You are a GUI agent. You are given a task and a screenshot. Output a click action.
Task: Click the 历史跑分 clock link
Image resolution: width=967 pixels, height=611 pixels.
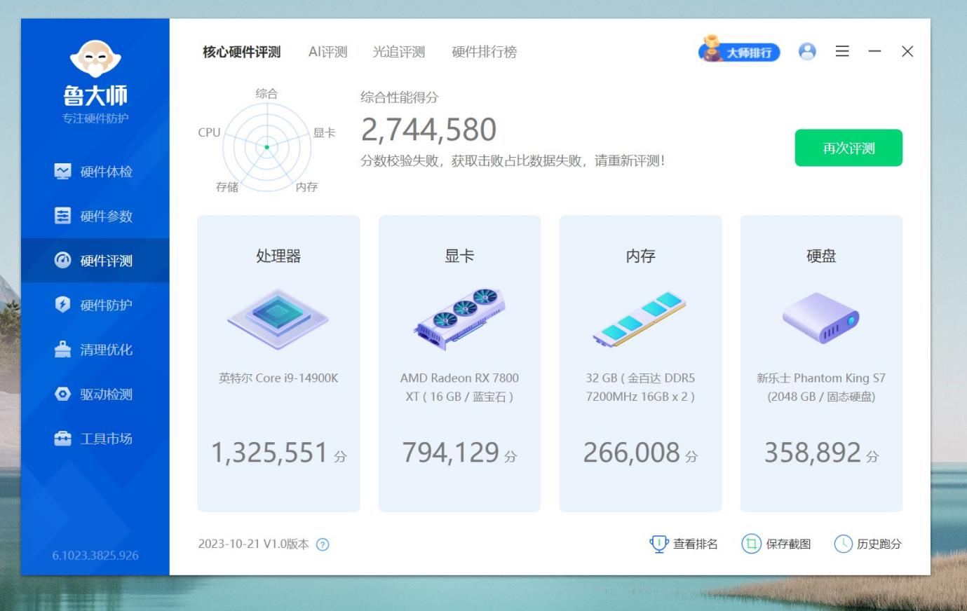tap(867, 544)
